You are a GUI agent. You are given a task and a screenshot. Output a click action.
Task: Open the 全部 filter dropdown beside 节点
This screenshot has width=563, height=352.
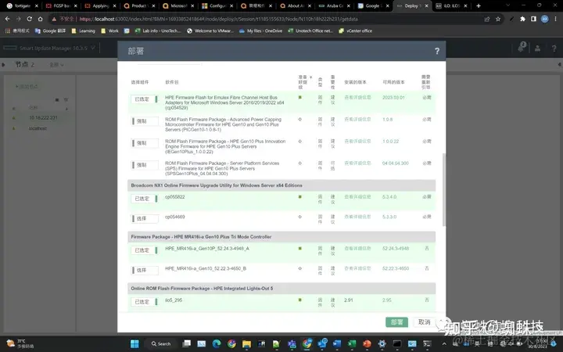click(56, 65)
